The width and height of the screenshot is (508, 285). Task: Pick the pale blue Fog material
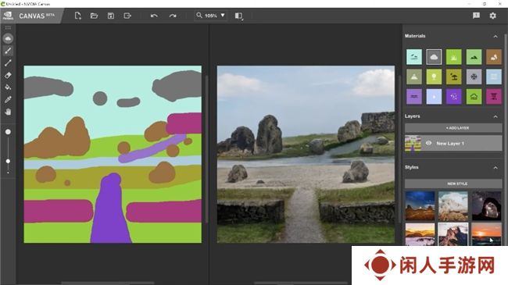494,77
